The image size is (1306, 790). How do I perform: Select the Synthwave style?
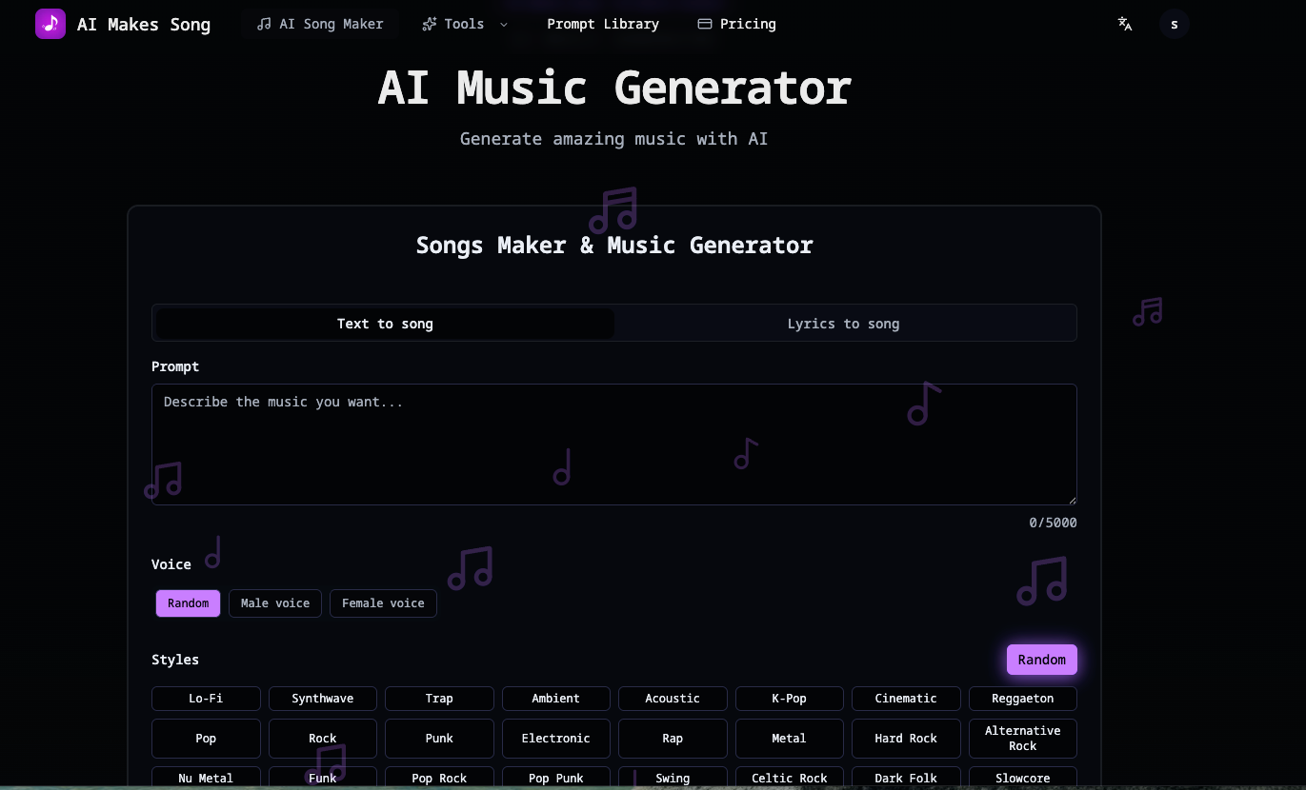pyautogui.click(x=322, y=698)
